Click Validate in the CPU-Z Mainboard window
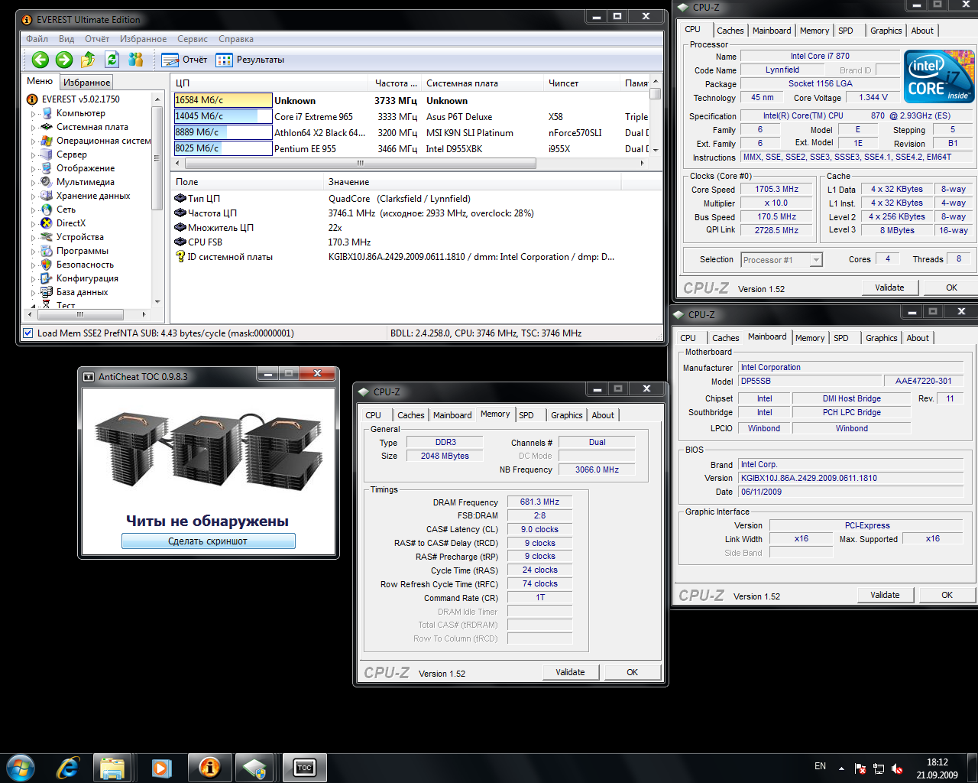 tap(885, 595)
